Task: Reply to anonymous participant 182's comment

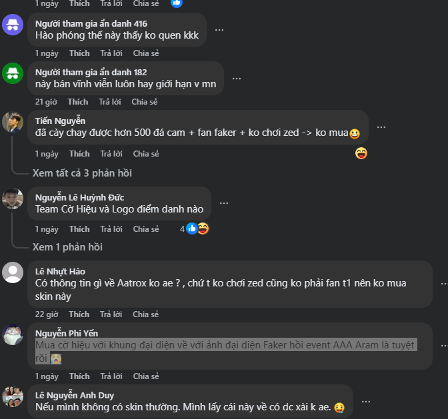Action: [x=109, y=102]
